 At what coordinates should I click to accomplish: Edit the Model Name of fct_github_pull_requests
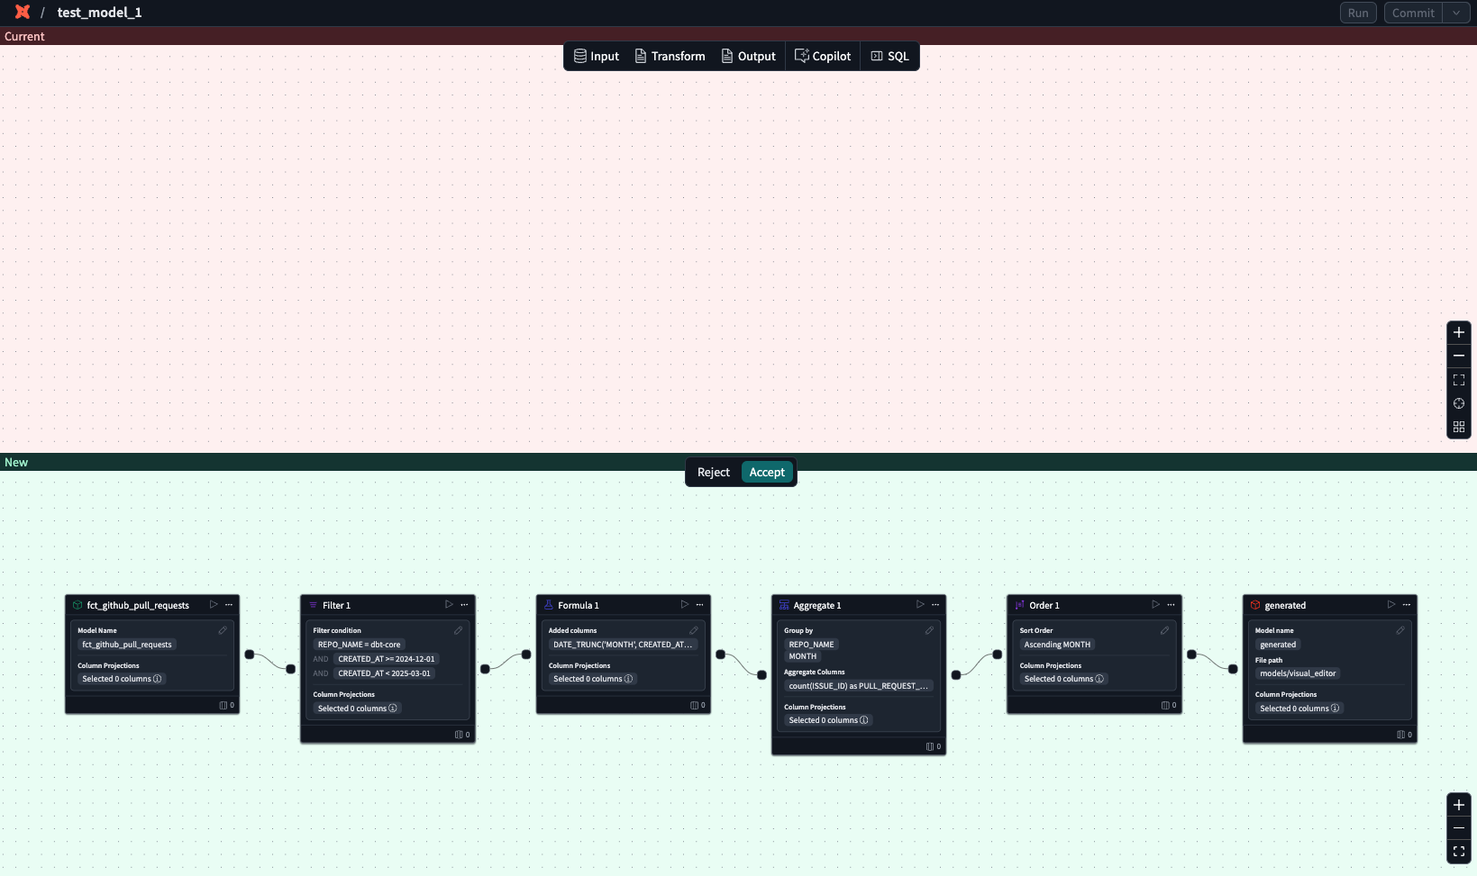[223, 630]
